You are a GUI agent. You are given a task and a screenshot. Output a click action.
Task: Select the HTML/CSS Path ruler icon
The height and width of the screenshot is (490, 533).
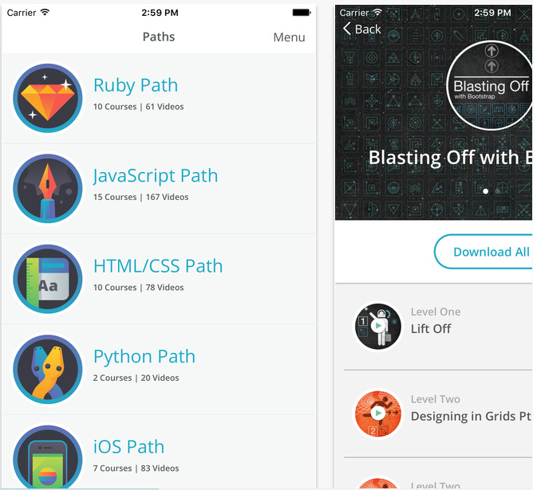48,279
